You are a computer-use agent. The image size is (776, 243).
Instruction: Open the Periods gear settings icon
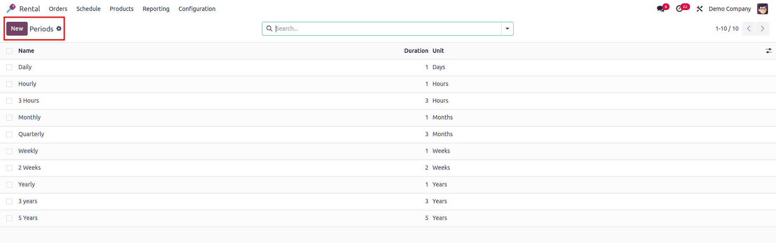click(59, 28)
